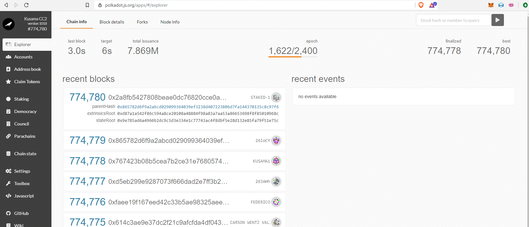Click the 263AHh validator identicon

pos(276,181)
